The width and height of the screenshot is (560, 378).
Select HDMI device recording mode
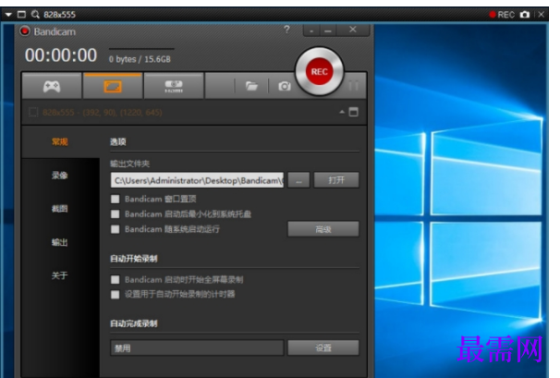pyautogui.click(x=174, y=86)
